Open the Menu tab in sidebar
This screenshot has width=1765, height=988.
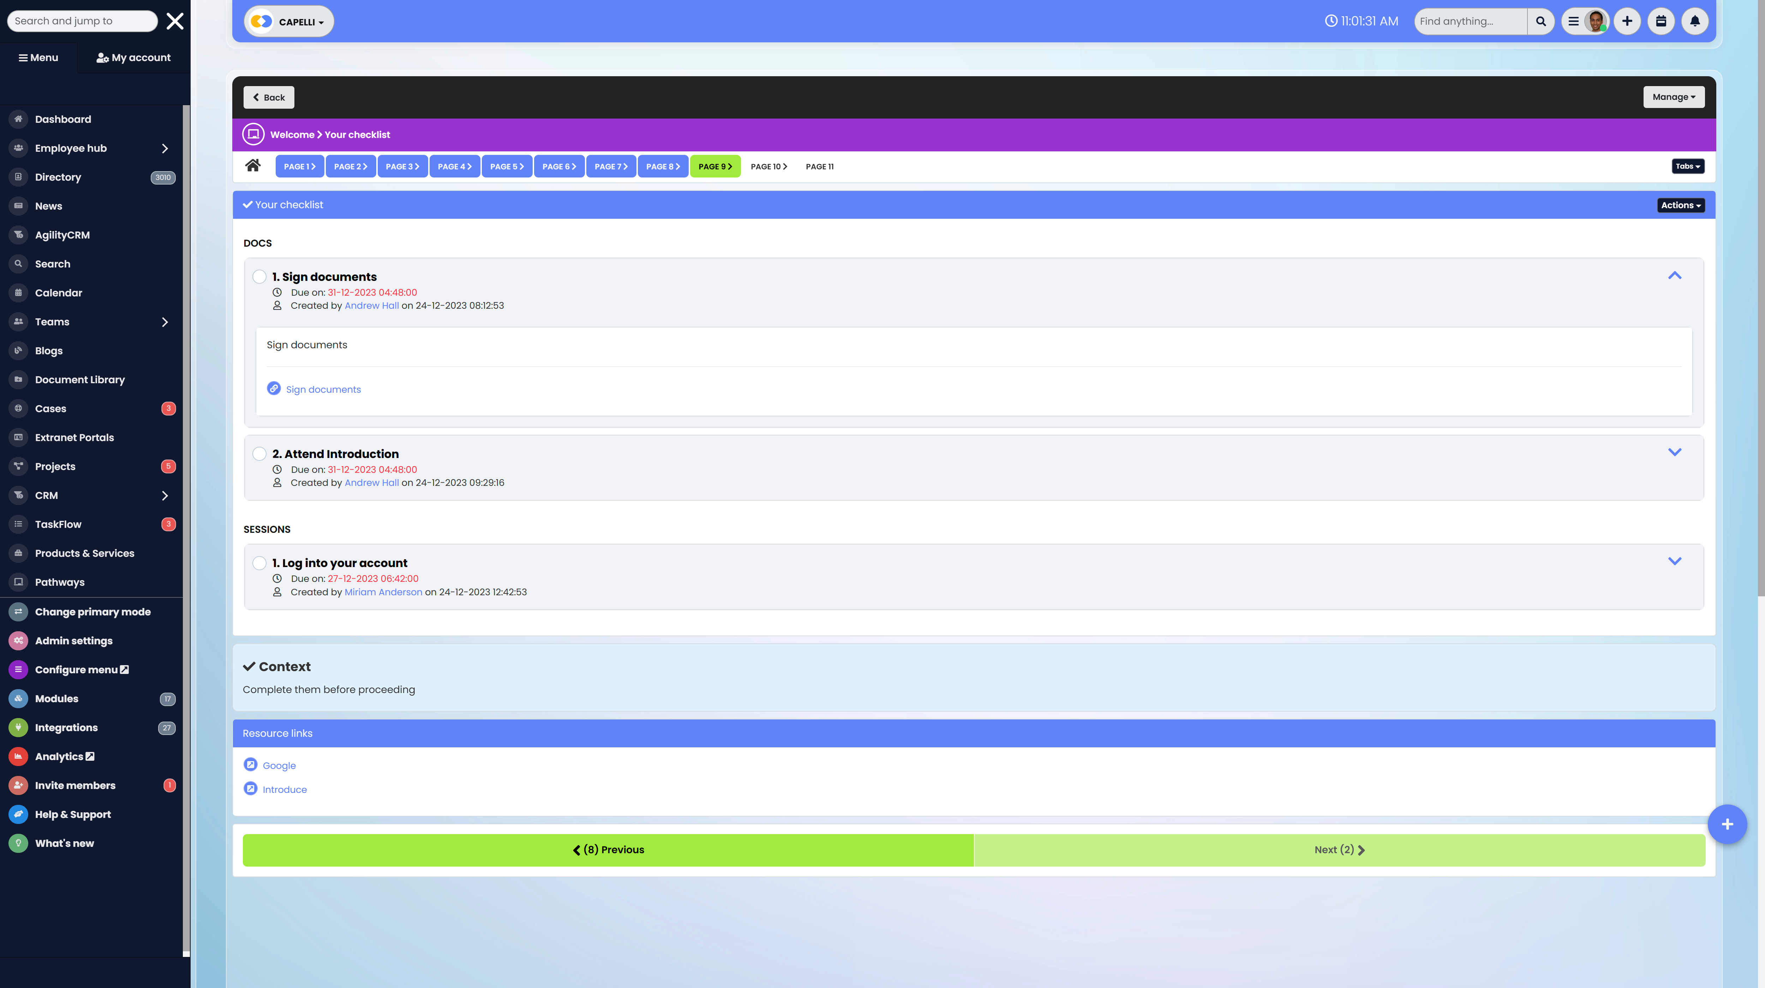point(38,58)
